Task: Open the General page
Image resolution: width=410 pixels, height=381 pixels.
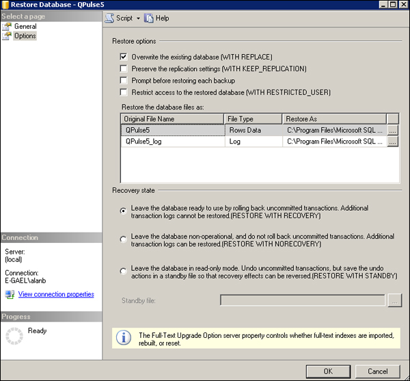Action: [x=25, y=27]
